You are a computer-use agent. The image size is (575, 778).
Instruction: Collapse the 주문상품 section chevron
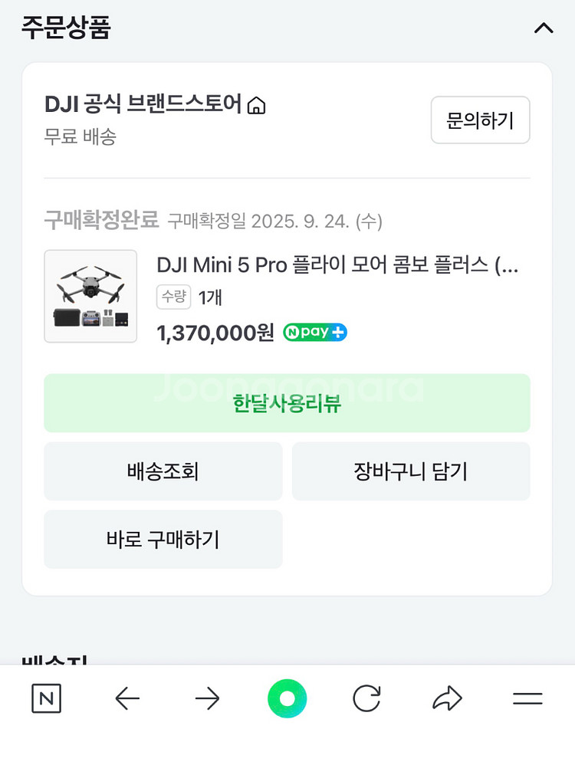point(543,28)
